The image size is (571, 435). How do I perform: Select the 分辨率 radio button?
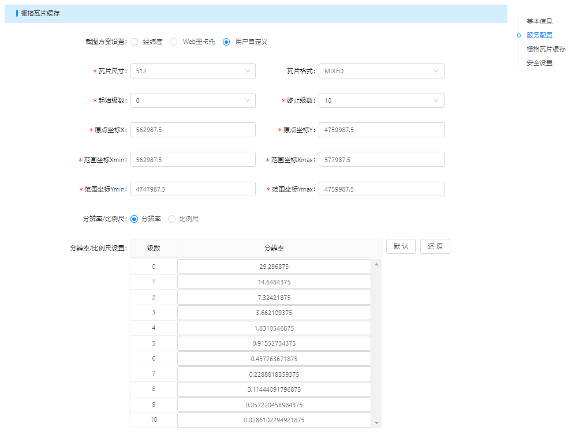click(x=135, y=219)
